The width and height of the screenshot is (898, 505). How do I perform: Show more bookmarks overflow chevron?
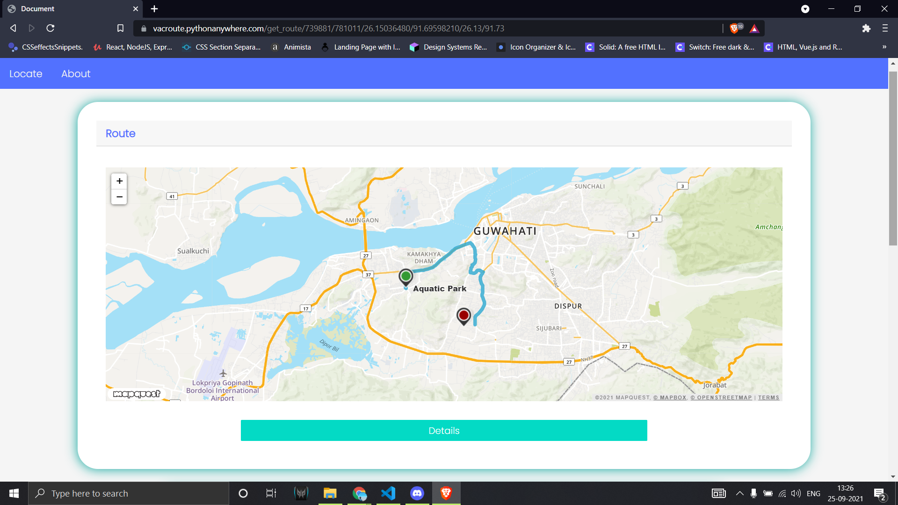tap(884, 47)
